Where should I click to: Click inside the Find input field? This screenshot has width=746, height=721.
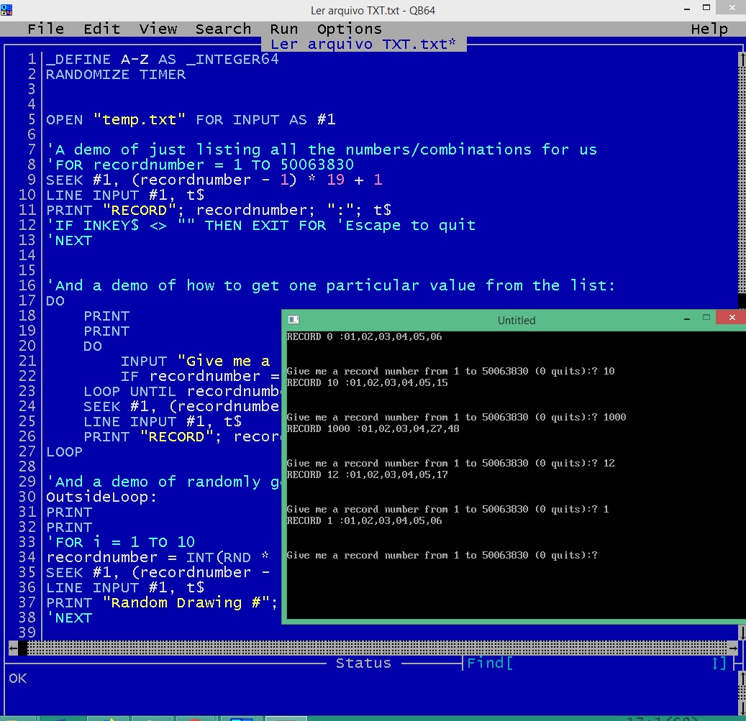pos(611,663)
